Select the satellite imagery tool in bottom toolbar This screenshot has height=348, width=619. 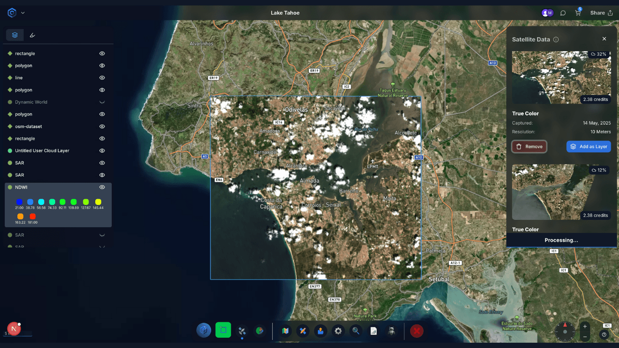coord(242,331)
